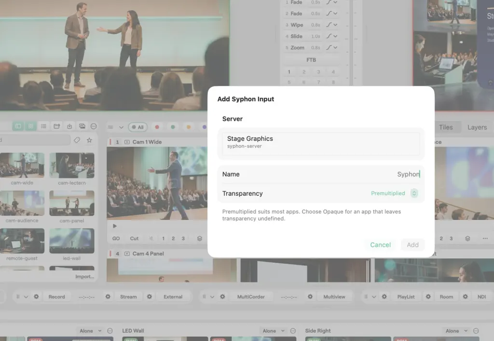
Task: Toggle the Multiview output button
Action: tap(334, 297)
